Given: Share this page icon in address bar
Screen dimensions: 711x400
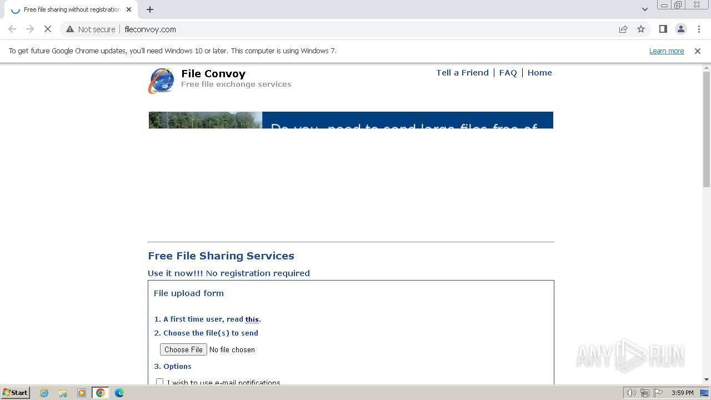Looking at the screenshot, I should (x=623, y=29).
